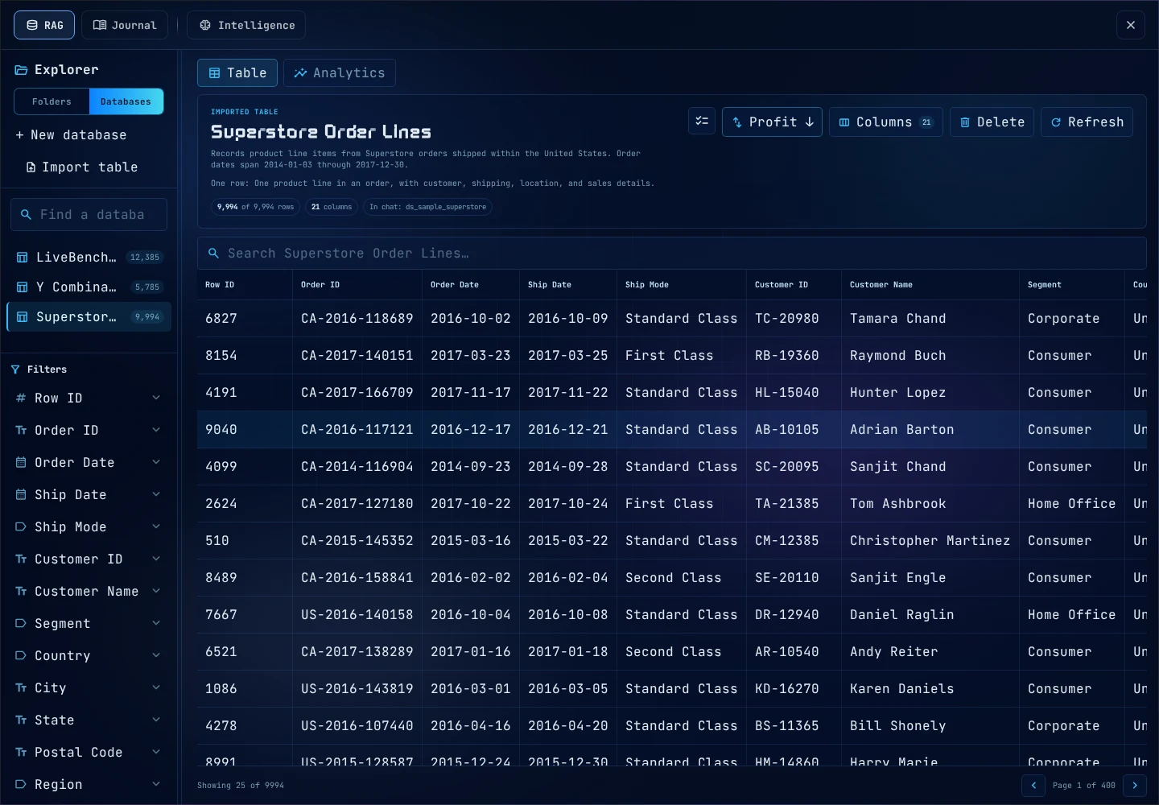
Task: Expand the Order ID filter
Action: tap(89, 431)
